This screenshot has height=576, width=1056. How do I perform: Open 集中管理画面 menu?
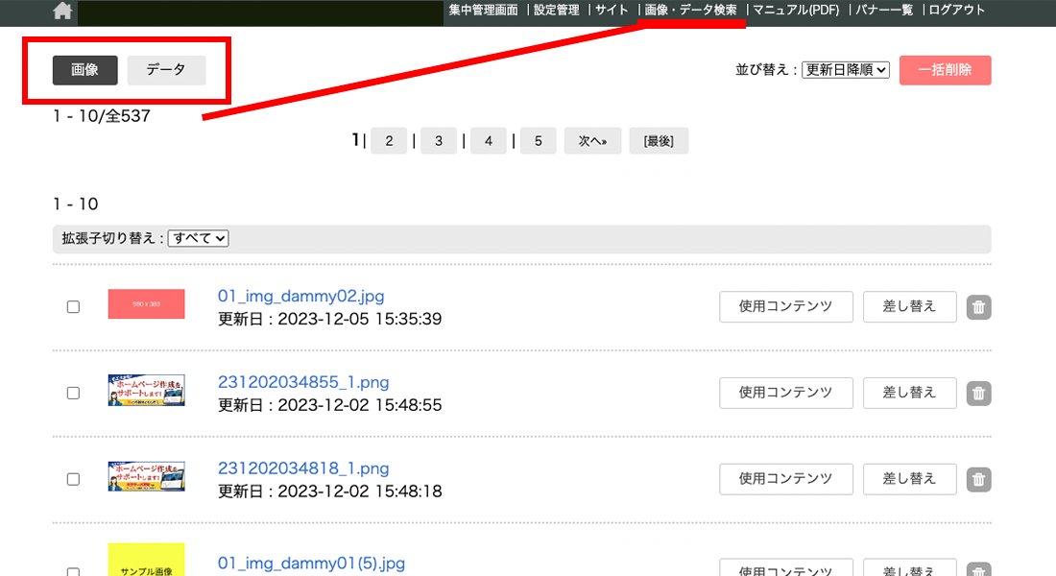tap(483, 11)
